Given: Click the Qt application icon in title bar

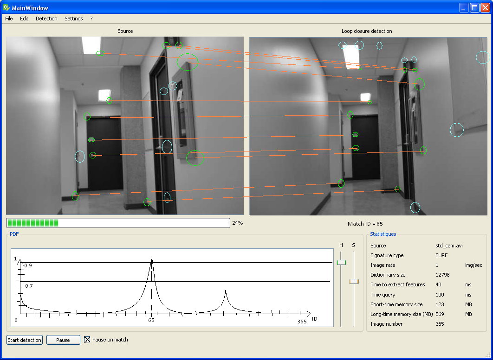Looking at the screenshot, I should coord(6,7).
